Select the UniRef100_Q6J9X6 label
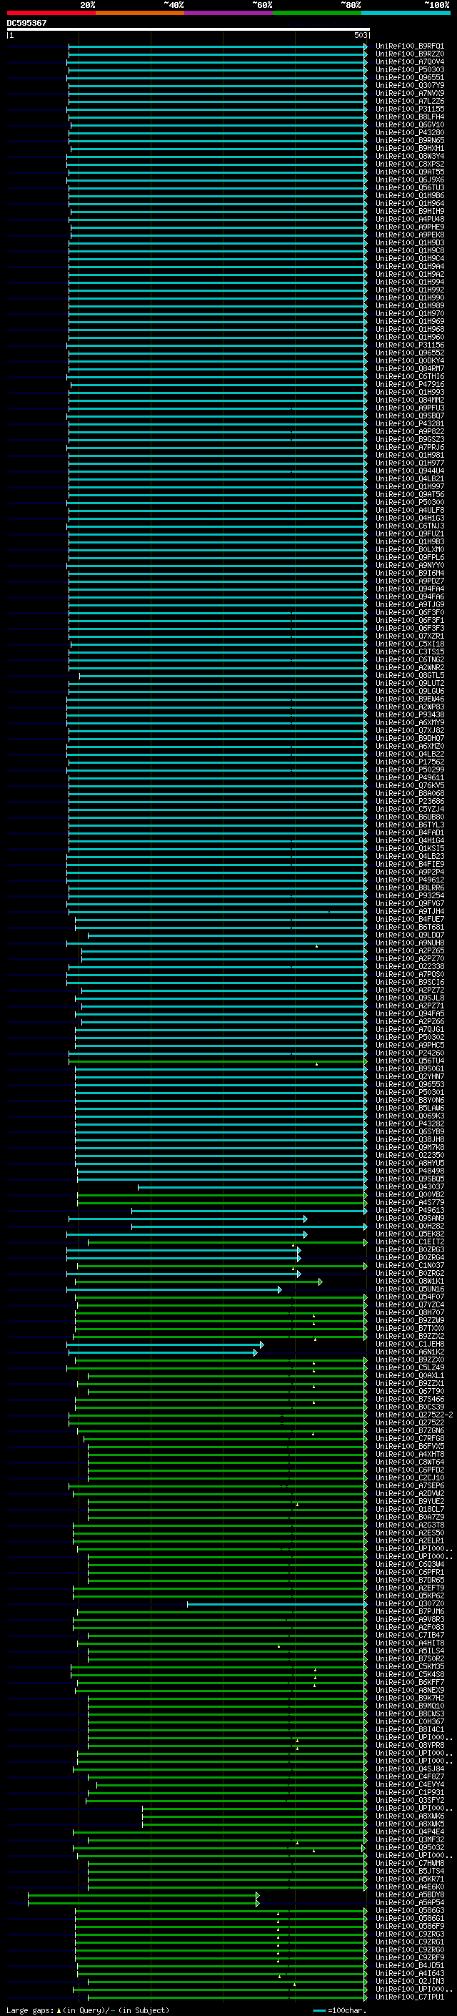 tap(409, 180)
